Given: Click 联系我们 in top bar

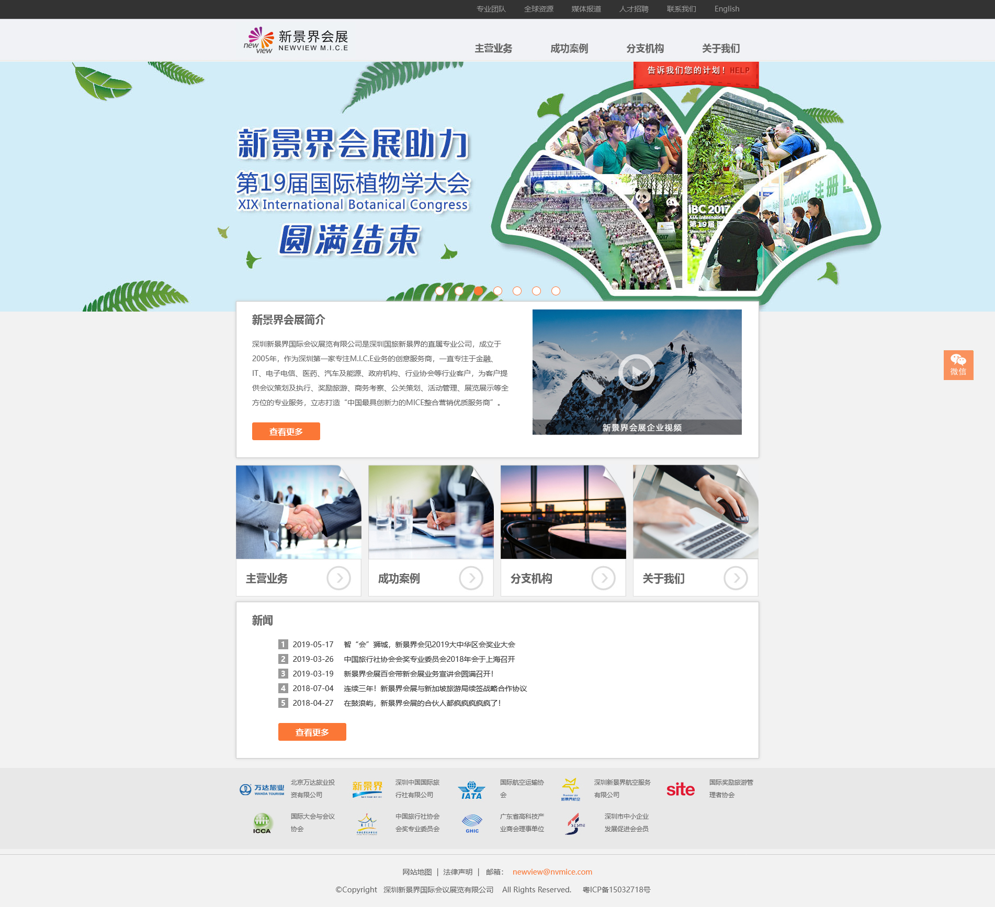Looking at the screenshot, I should tap(681, 9).
